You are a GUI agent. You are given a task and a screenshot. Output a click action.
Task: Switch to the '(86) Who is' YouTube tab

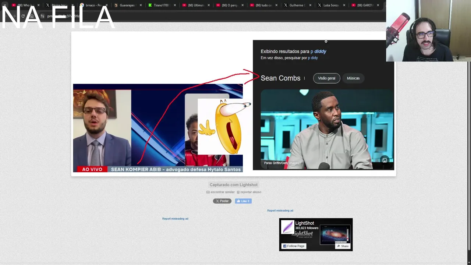coord(25,5)
